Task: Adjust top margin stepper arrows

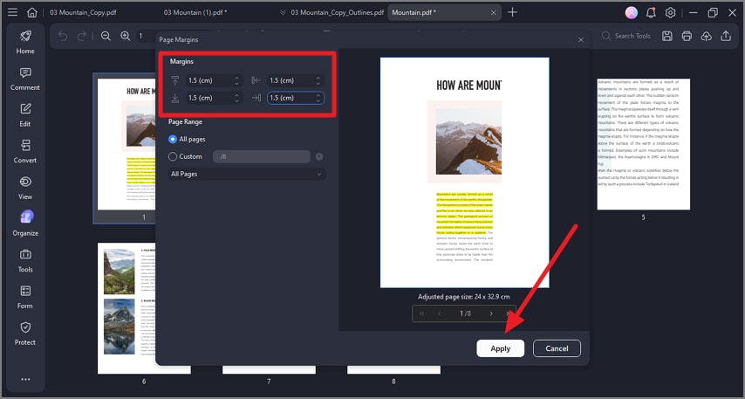Action: coord(236,81)
